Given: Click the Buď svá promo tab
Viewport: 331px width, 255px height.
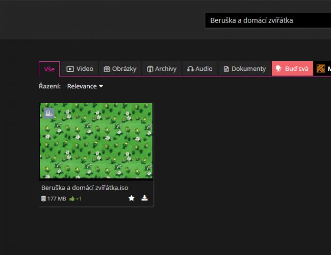Looking at the screenshot, I should click(x=292, y=69).
